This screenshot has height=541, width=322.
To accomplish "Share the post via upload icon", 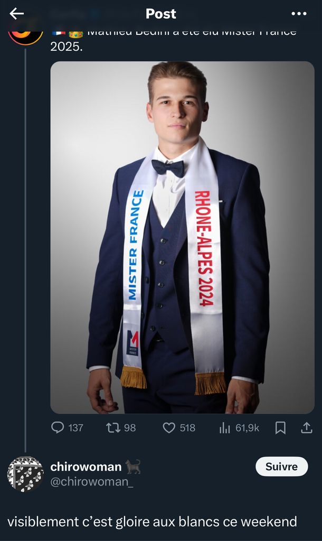I will (x=306, y=427).
